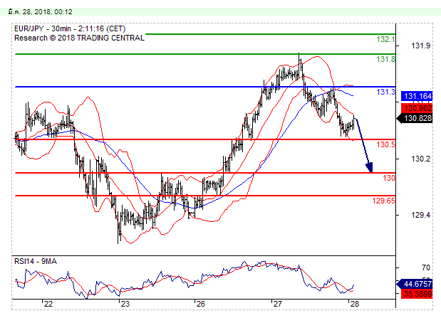Click the red 130.907 price tag
The height and width of the screenshot is (318, 441).
pos(418,107)
